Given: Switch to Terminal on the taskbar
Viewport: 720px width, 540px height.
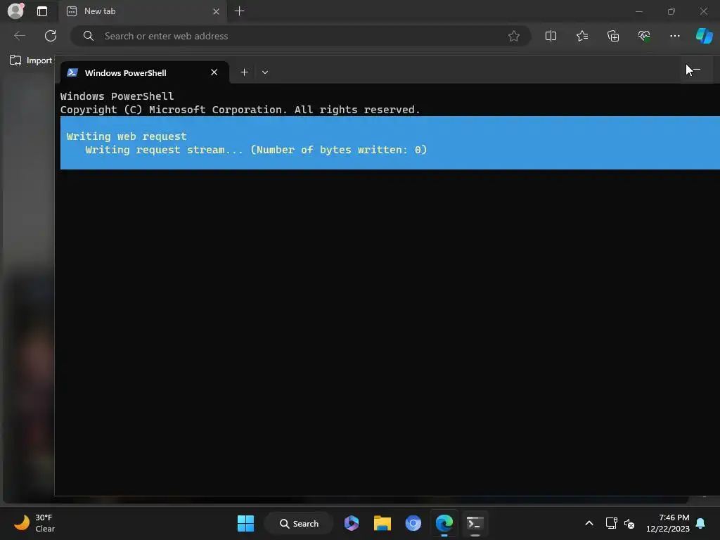Looking at the screenshot, I should 475,523.
